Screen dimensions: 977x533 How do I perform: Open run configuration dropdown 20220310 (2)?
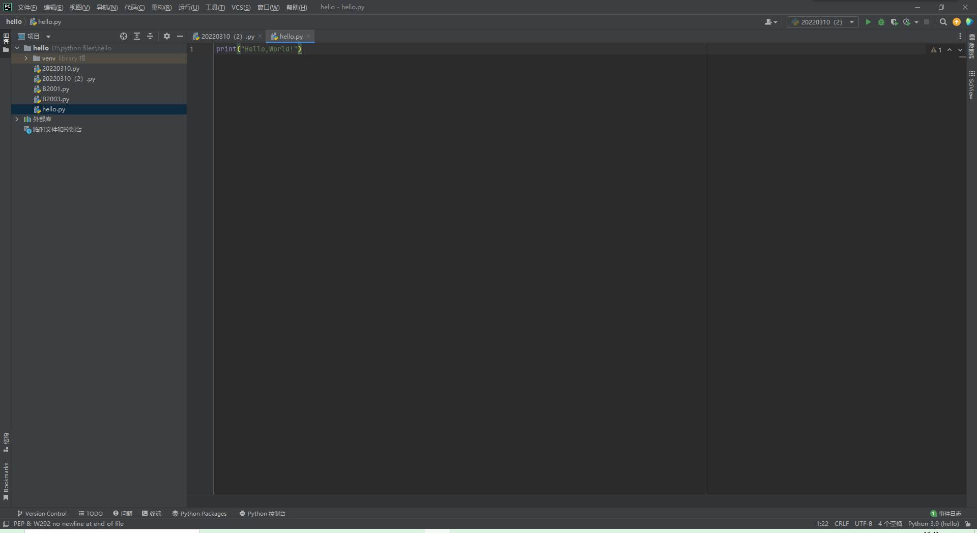coord(822,22)
